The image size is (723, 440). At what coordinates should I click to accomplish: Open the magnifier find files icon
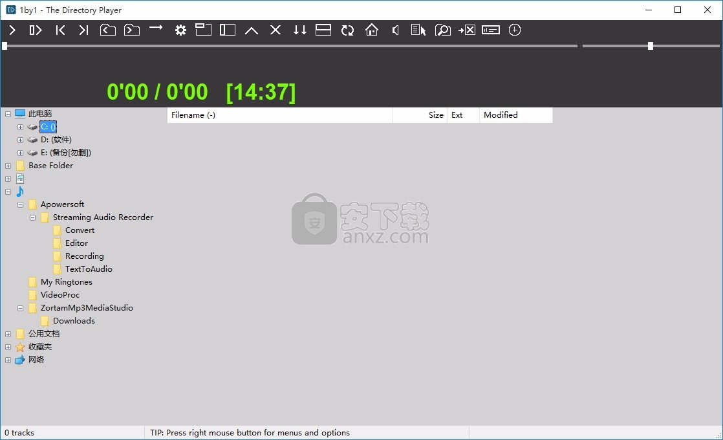click(x=442, y=30)
